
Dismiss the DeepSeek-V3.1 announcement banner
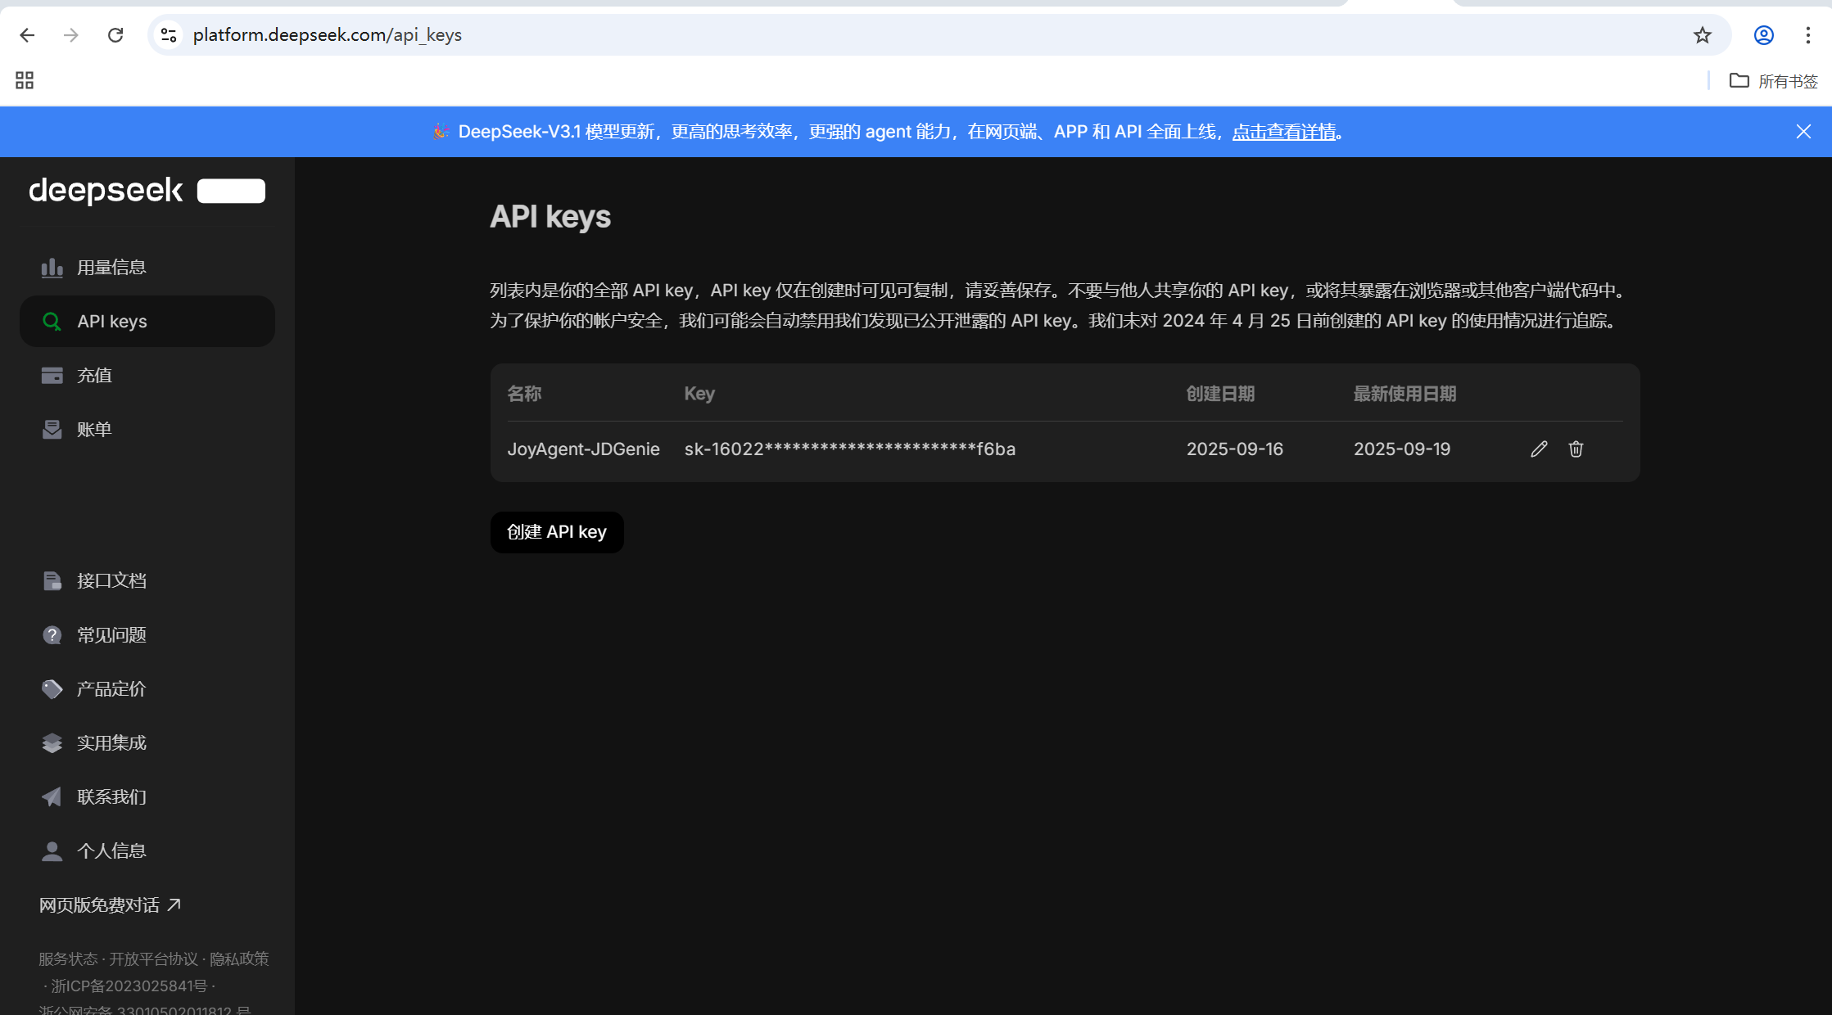click(x=1803, y=131)
